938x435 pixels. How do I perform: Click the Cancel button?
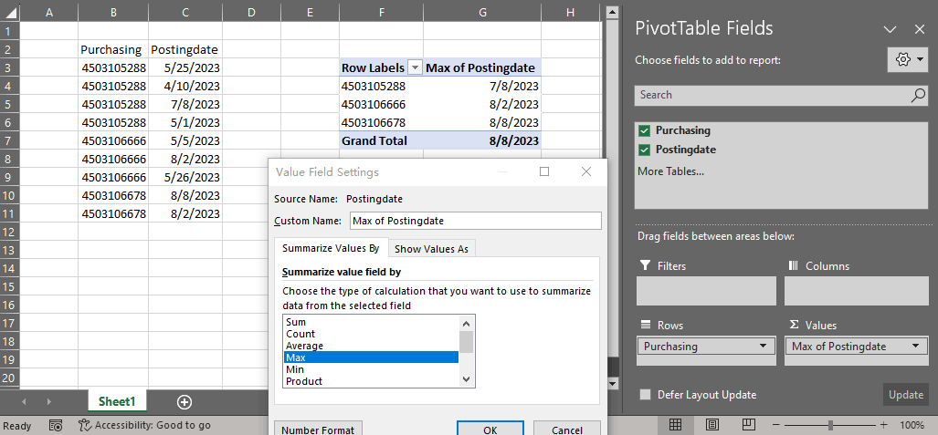coord(566,429)
